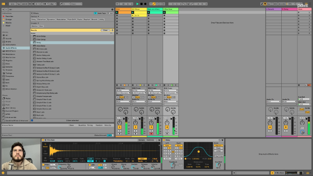
Task: Select Fade mode in Delay device
Action: tap(218, 148)
